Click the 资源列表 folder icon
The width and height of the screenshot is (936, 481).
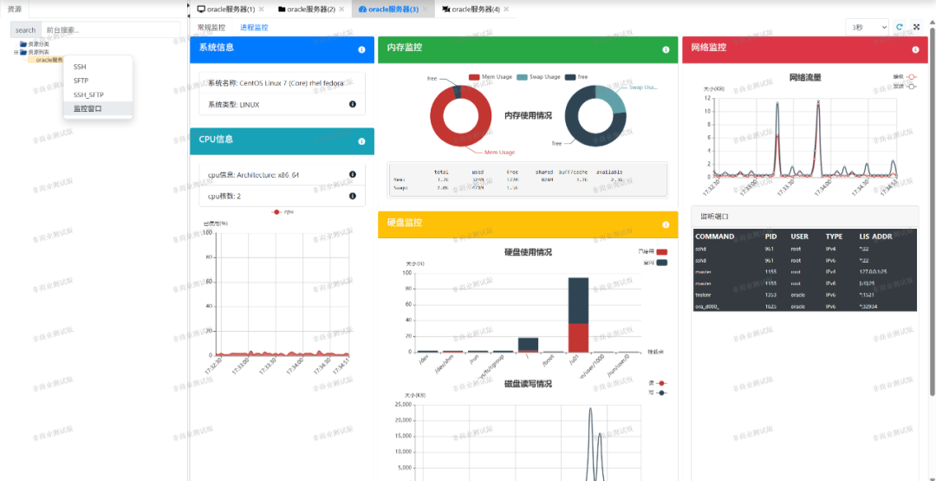(23, 52)
